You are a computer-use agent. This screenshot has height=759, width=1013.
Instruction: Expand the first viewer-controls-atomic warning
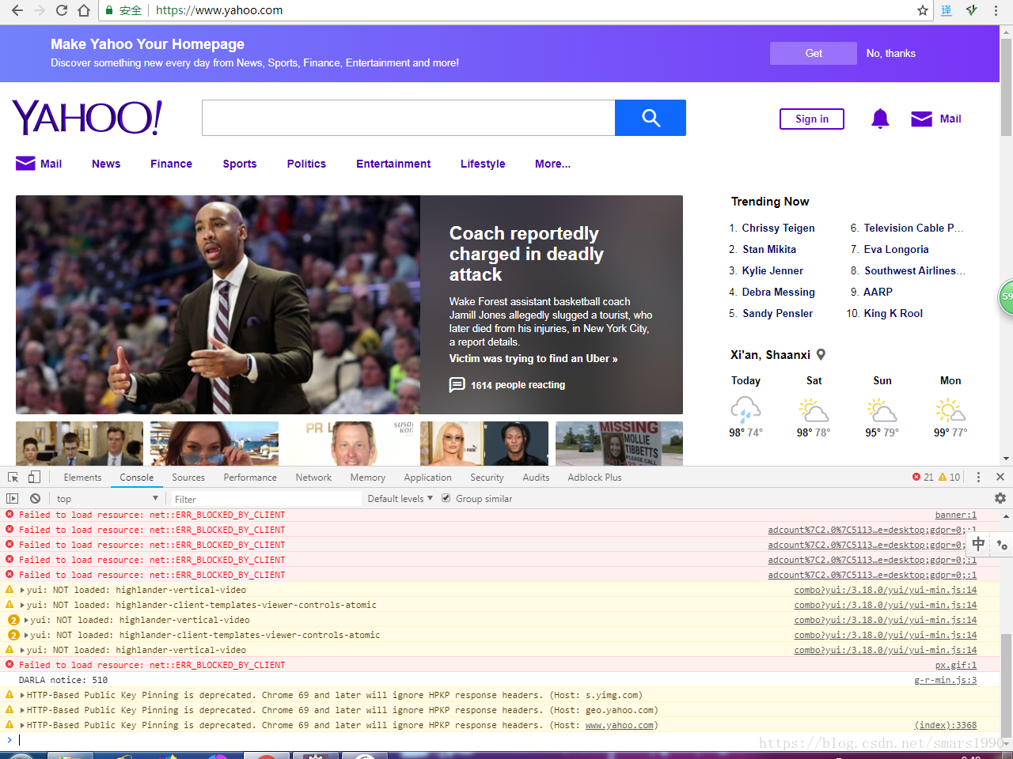tap(22, 605)
